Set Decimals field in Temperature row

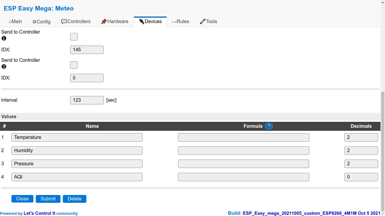361,137
